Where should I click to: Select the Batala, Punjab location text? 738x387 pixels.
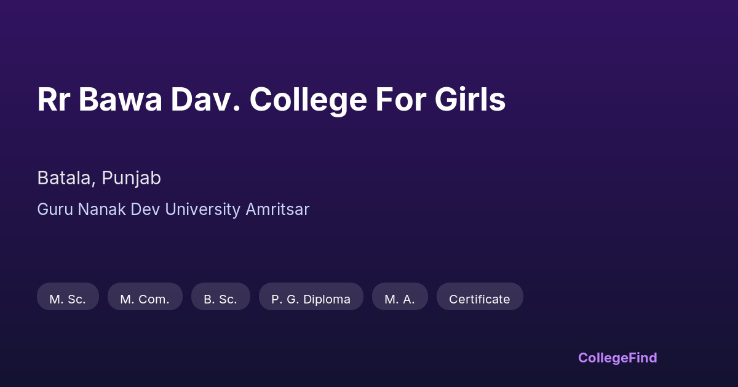pyautogui.click(x=99, y=178)
